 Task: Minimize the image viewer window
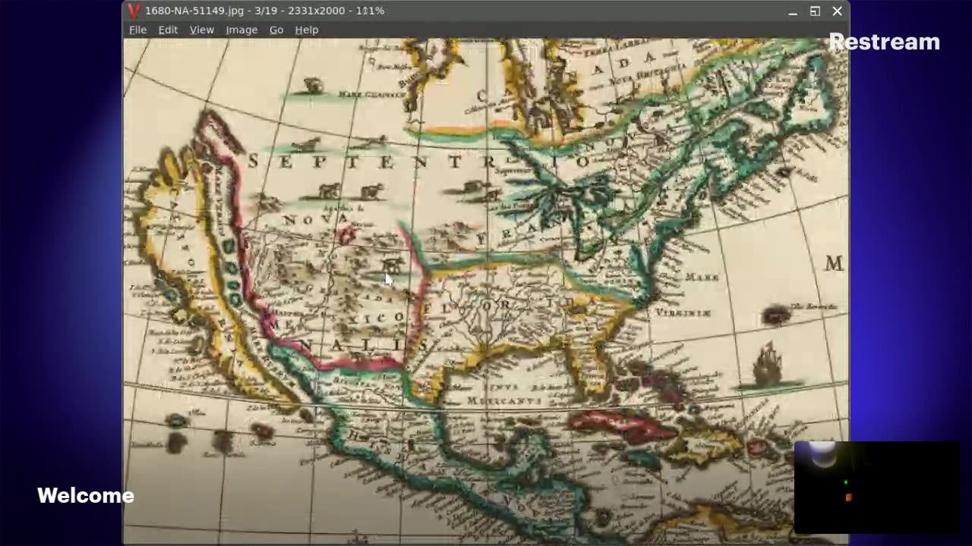[x=793, y=11]
